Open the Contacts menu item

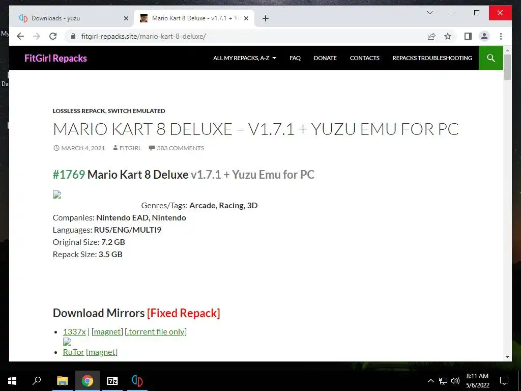click(364, 58)
